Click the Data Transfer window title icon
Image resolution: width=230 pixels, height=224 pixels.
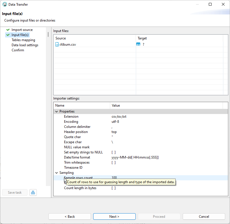pyautogui.click(x=4, y=4)
